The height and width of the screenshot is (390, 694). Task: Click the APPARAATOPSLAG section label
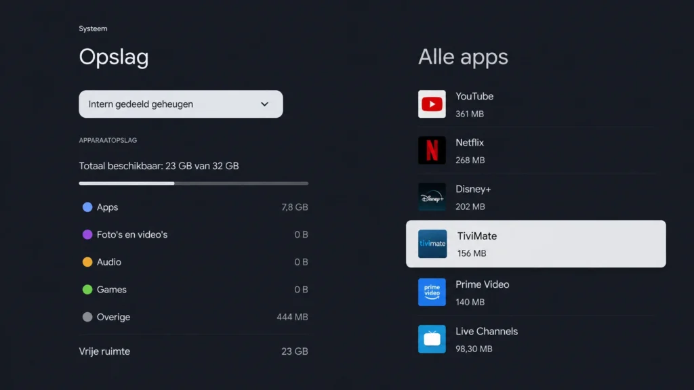tap(108, 140)
